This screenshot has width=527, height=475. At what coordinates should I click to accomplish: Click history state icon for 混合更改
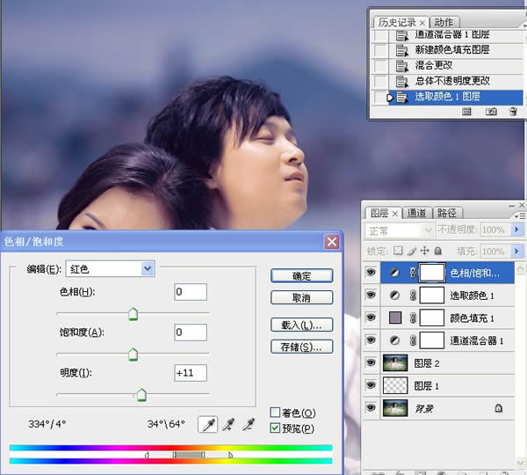pos(401,65)
